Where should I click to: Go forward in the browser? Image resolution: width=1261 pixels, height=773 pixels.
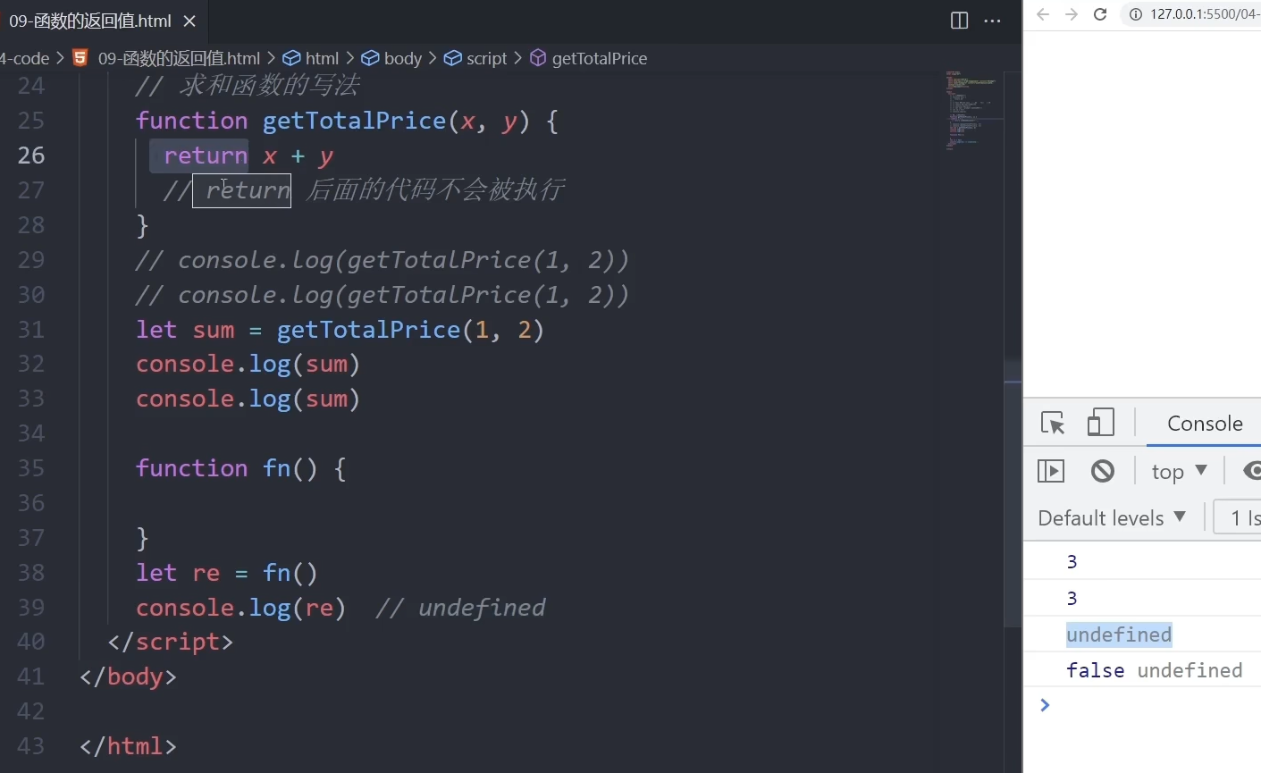pos(1071,14)
